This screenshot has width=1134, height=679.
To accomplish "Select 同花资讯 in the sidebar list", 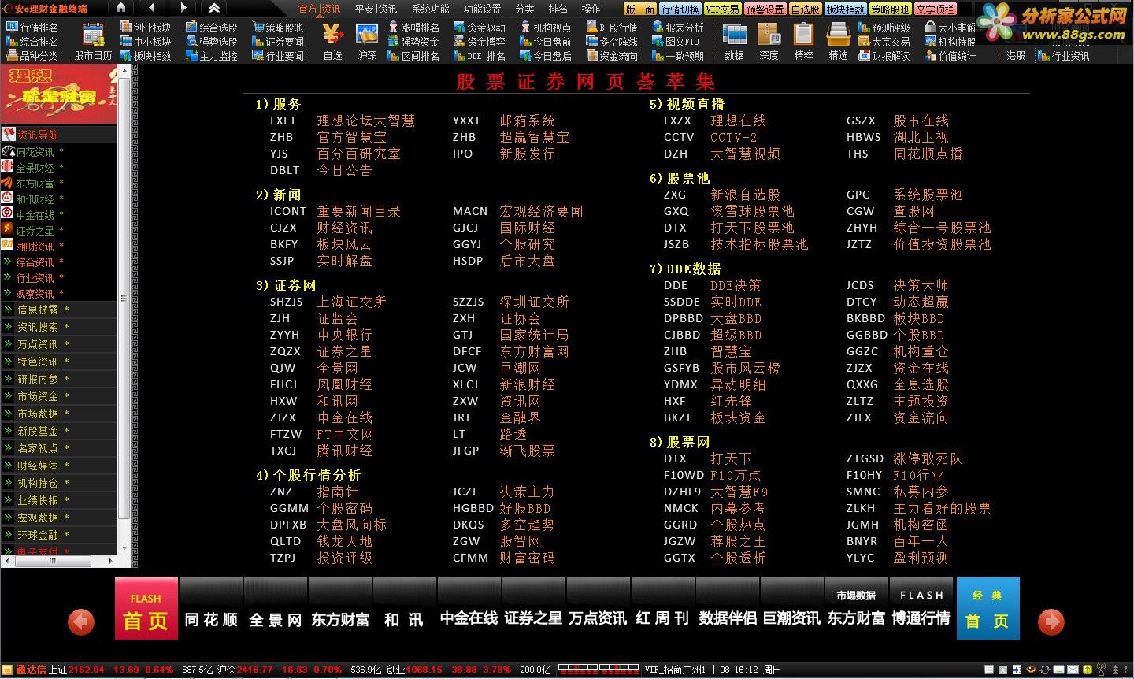I will (35, 152).
